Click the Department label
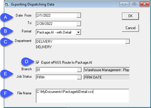 (23, 41)
